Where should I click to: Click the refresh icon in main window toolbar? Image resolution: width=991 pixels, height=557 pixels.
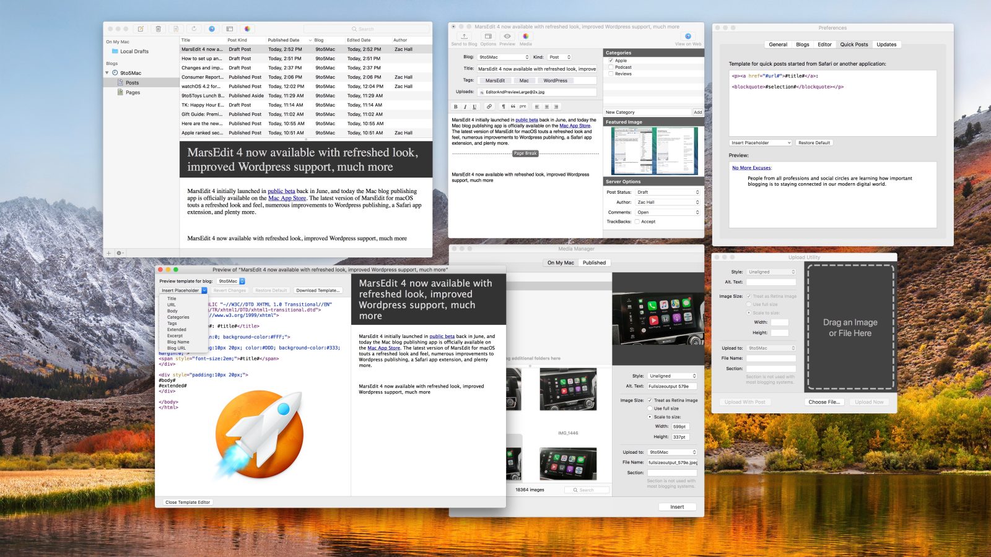pos(194,29)
